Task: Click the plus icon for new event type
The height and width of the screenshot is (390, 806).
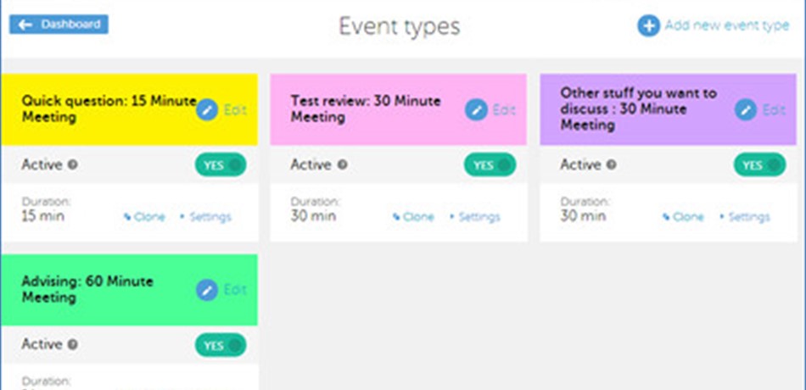Action: coord(649,25)
